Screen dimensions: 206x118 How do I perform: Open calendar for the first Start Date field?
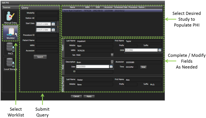[x=53, y=24]
